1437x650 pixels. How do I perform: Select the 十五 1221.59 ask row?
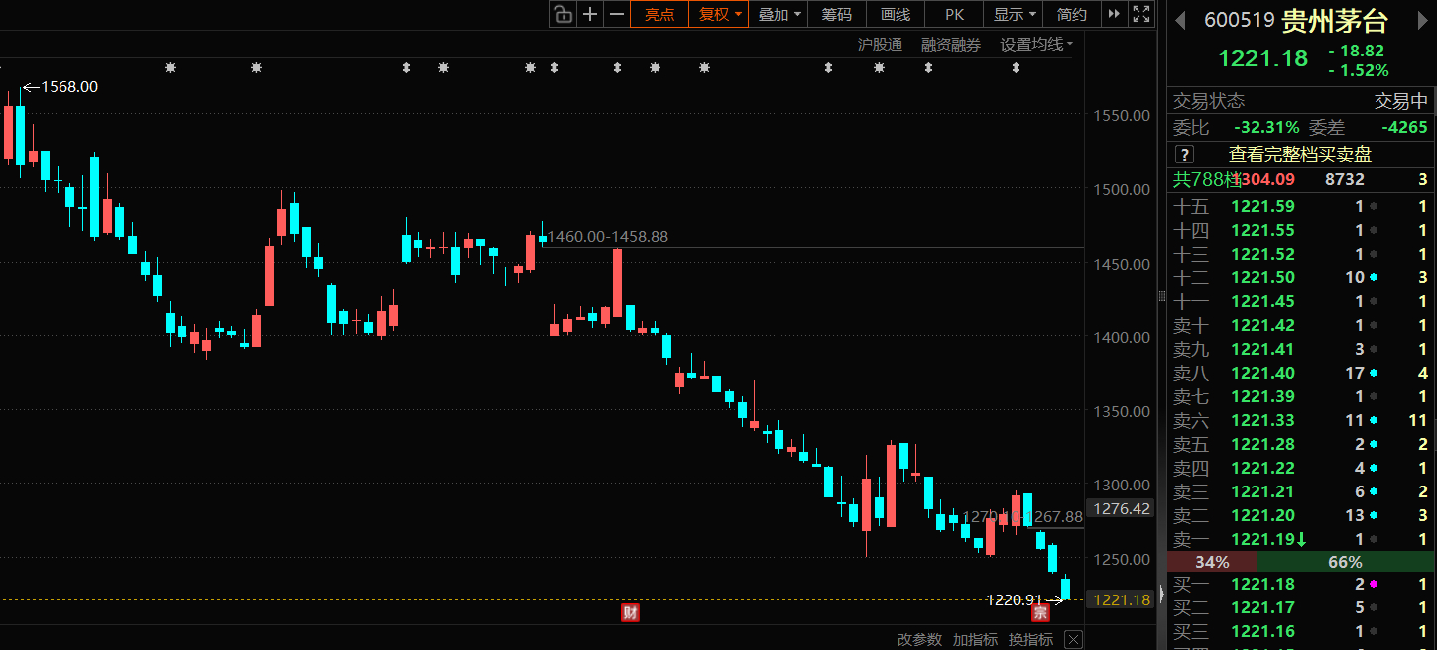pyautogui.click(x=1301, y=206)
